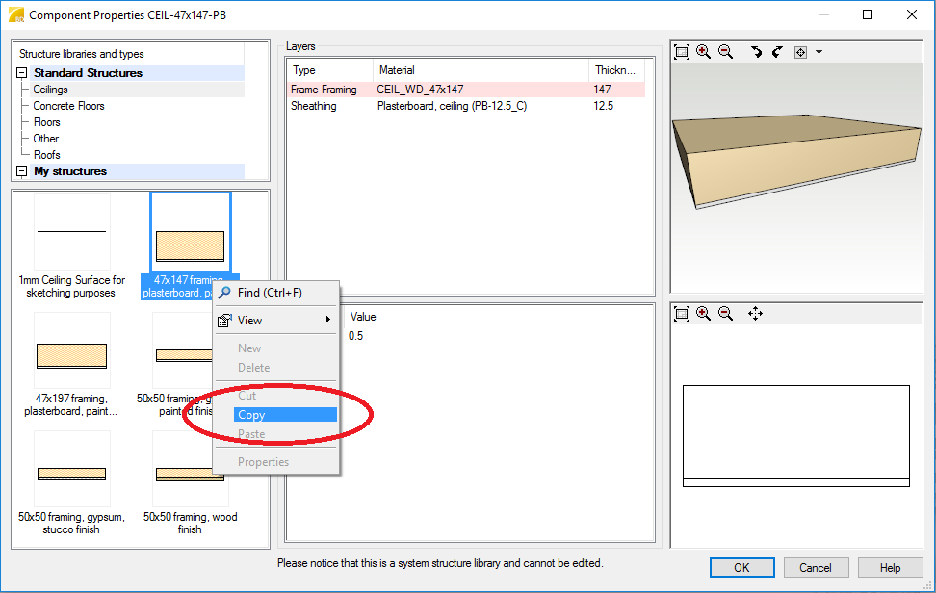Click the Cancel button

pyautogui.click(x=816, y=568)
